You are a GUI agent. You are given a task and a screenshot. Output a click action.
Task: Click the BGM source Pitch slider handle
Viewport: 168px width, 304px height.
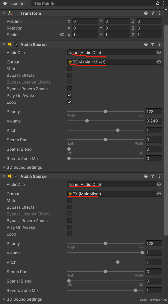pyautogui.click(x=118, y=130)
